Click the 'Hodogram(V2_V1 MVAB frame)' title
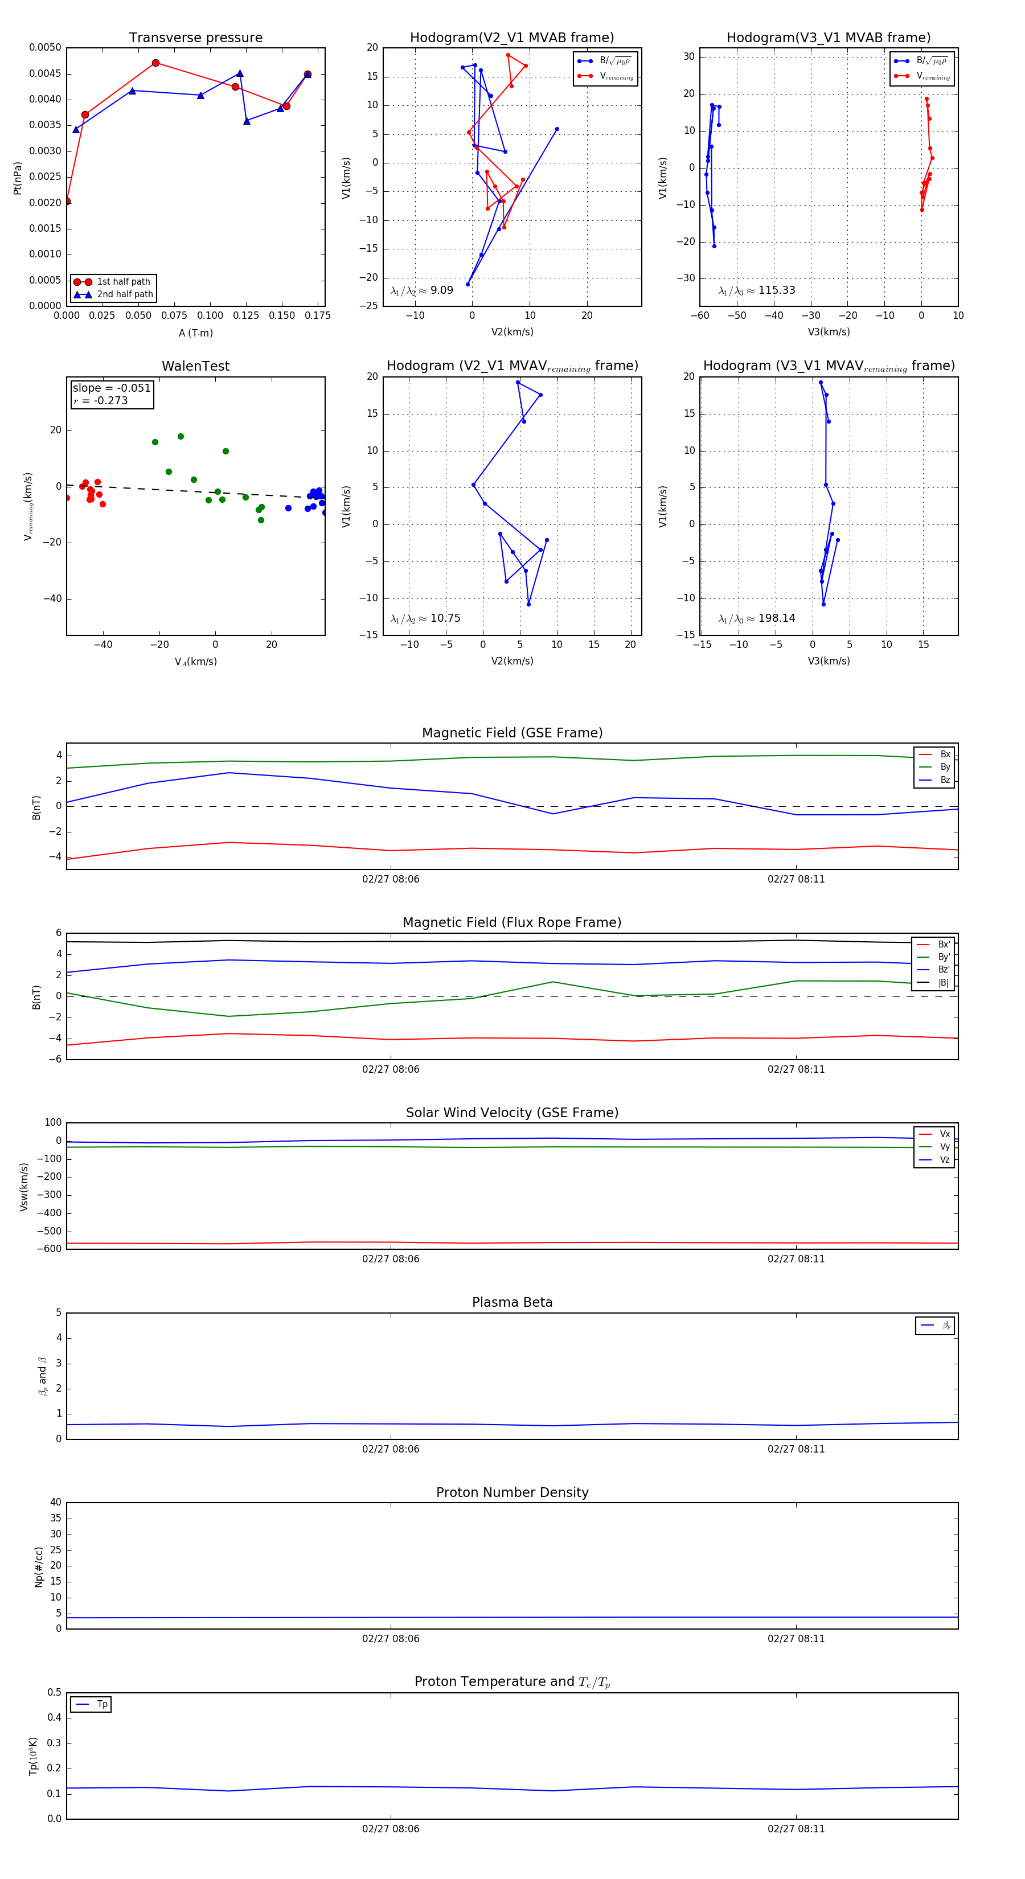 [512, 38]
